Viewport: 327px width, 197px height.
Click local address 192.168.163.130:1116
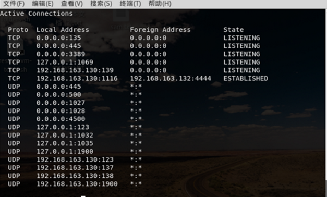pyautogui.click(x=77, y=79)
